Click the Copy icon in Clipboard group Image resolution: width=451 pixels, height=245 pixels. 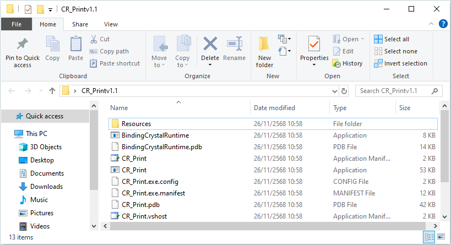(52, 44)
